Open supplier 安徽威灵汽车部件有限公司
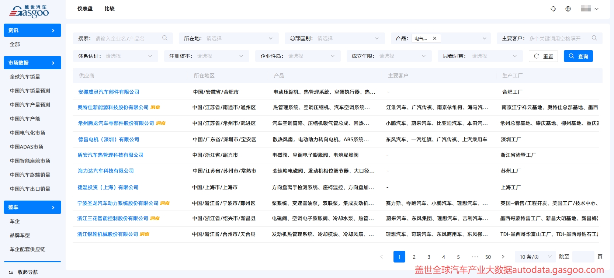 click(x=108, y=92)
